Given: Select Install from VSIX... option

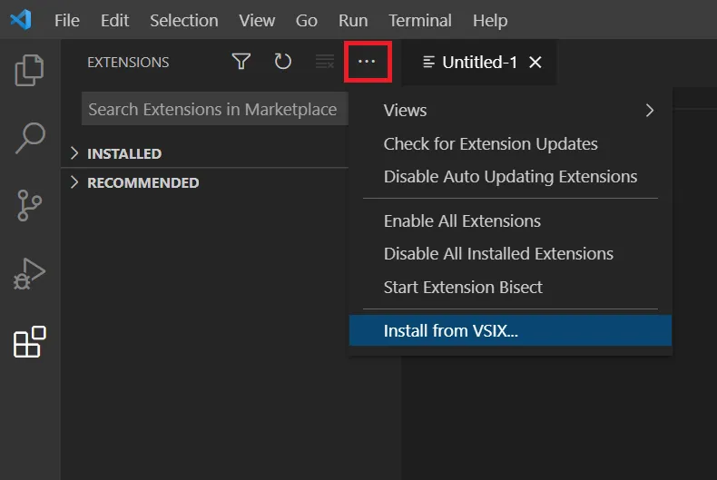Looking at the screenshot, I should click(x=451, y=330).
